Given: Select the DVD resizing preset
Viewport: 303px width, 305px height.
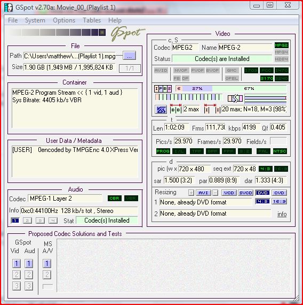Looking at the screenshot, I should 262,193.
